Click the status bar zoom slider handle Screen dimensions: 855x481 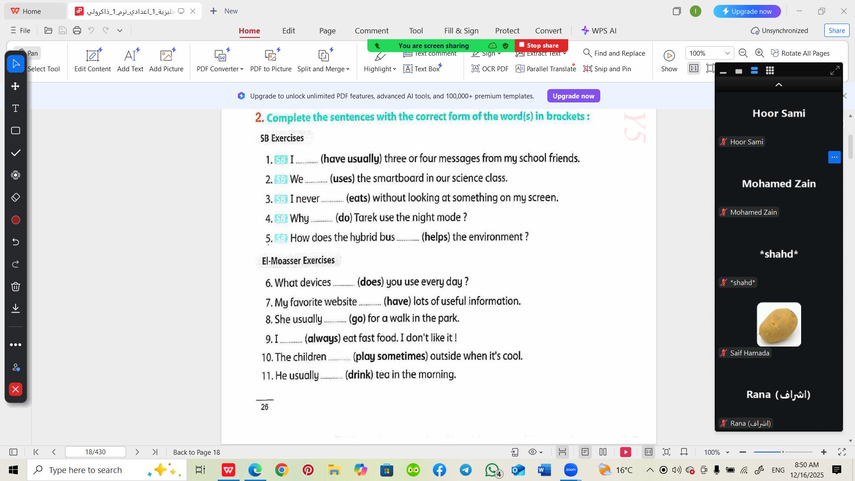783,452
